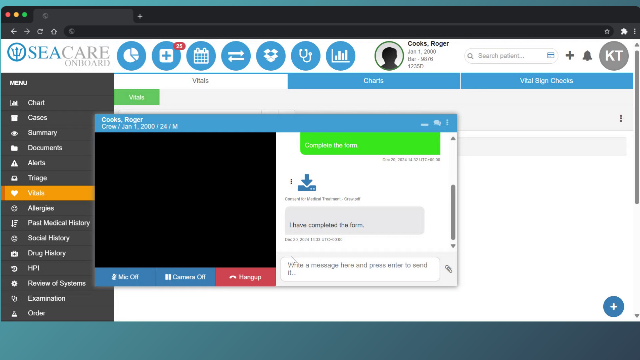The image size is (640, 360).
Task: Open Triage in the side menu
Action: 48,178
